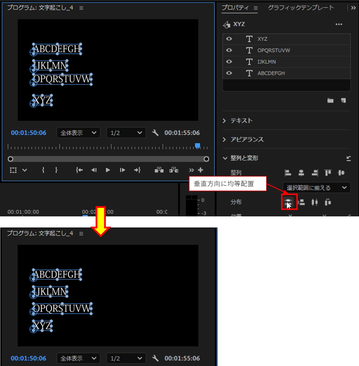The image size is (359, 366).
Task: Select ABCDEFGH layer row in Properties
Action: 287,73
